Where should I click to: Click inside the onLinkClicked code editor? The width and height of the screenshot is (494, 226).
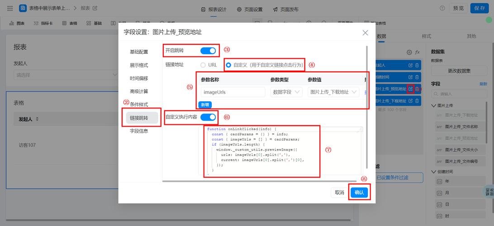(280, 151)
